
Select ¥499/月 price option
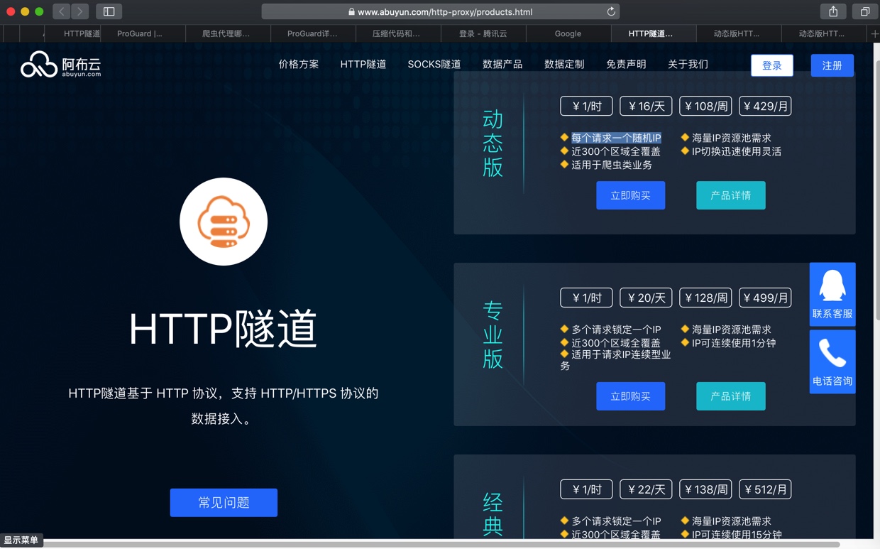click(x=765, y=298)
